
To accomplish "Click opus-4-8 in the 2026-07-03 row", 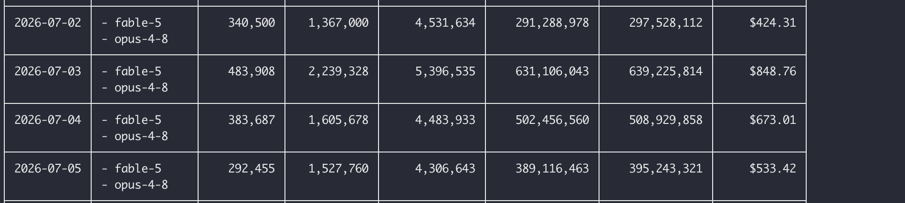I will (141, 88).
